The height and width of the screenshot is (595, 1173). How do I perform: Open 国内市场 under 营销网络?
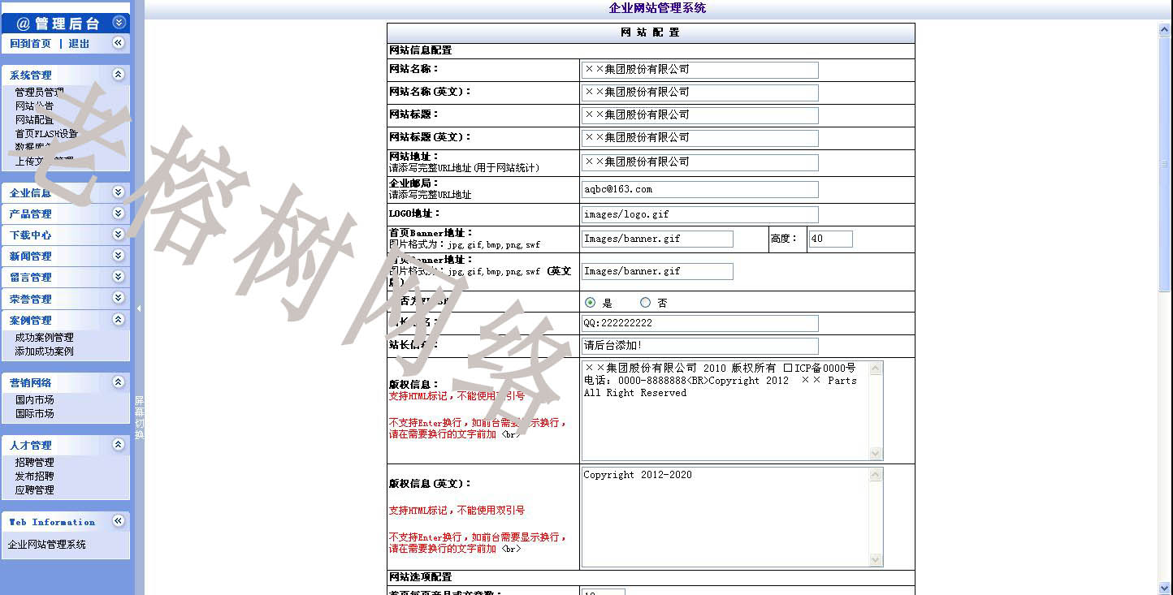34,400
